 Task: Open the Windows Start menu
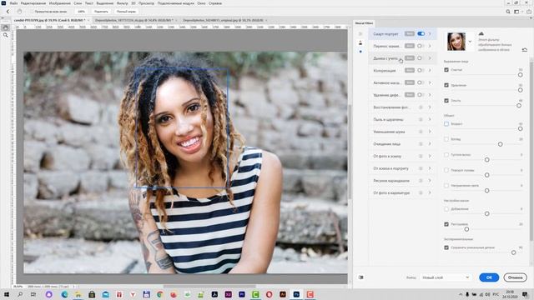point(6,294)
